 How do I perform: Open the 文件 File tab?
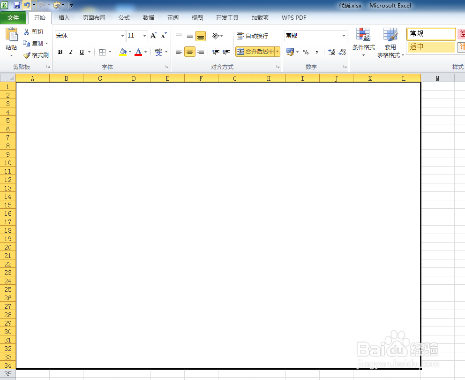click(x=13, y=17)
